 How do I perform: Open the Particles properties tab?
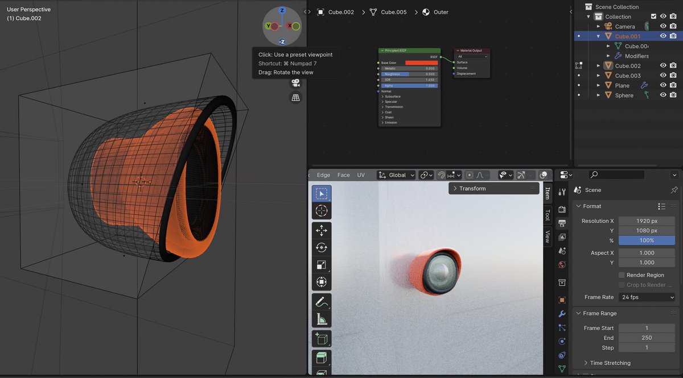pos(562,327)
